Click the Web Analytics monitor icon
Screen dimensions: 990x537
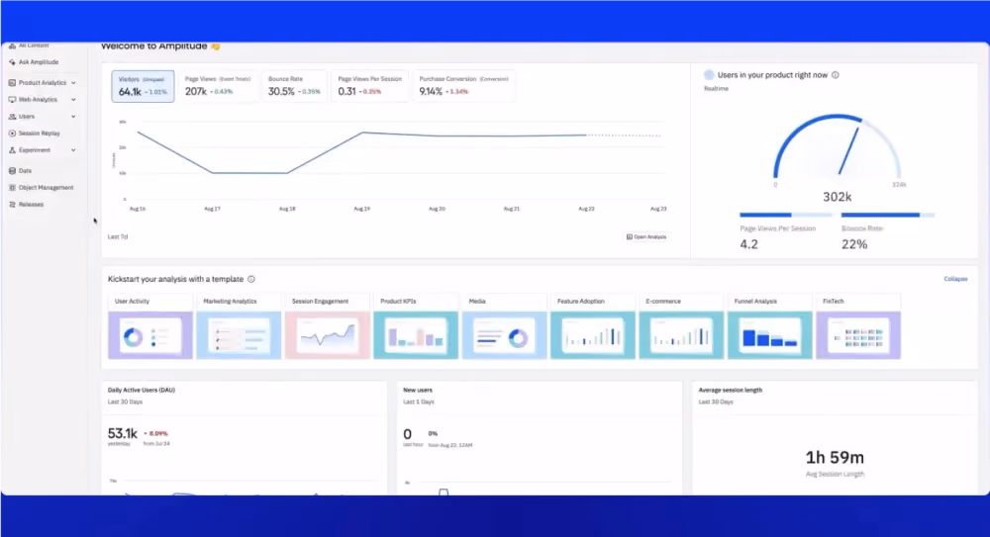12,100
